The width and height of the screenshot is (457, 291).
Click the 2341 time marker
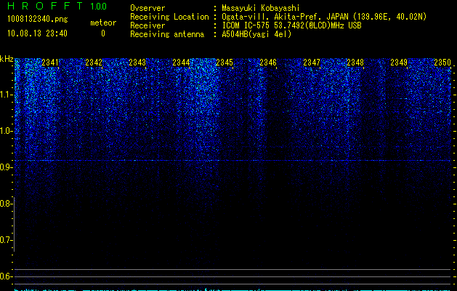pyautogui.click(x=50, y=63)
